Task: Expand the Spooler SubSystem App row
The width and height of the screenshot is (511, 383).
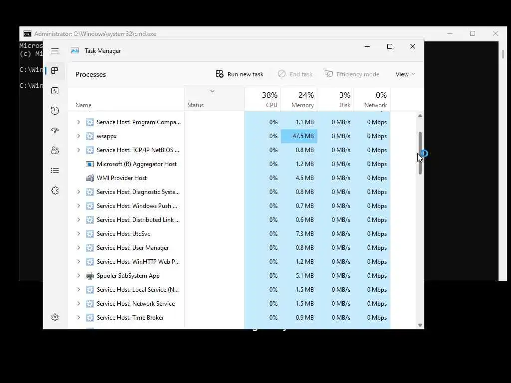Action: point(78,276)
